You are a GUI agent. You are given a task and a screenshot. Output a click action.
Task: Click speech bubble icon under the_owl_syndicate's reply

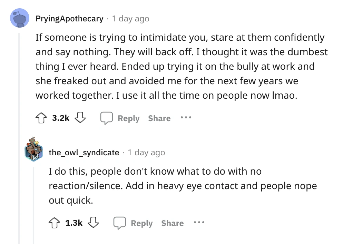[x=119, y=223]
